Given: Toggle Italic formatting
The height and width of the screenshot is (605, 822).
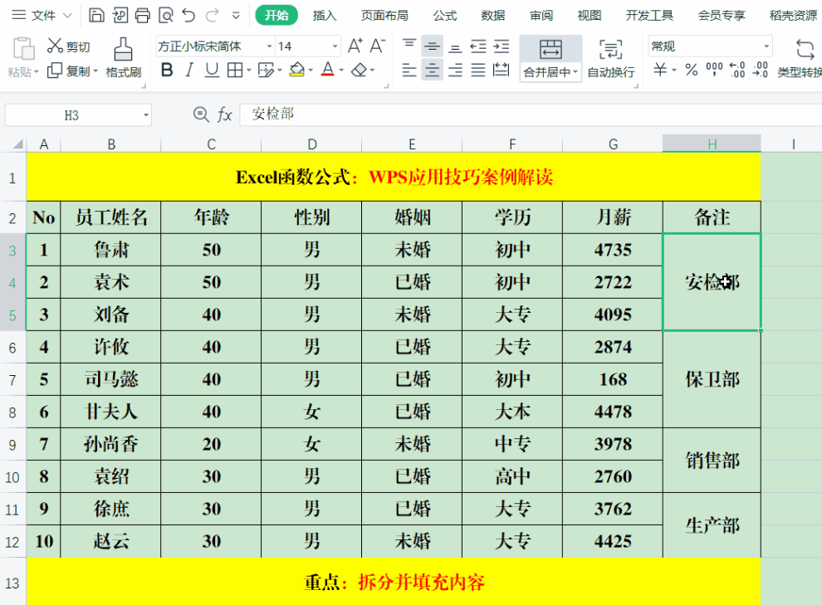Looking at the screenshot, I should [x=189, y=71].
